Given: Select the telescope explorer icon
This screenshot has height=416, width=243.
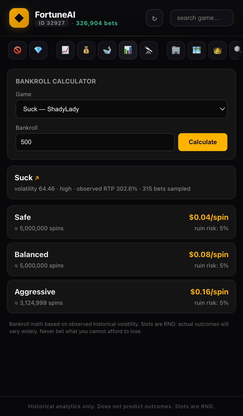Looking at the screenshot, I should pos(148,50).
